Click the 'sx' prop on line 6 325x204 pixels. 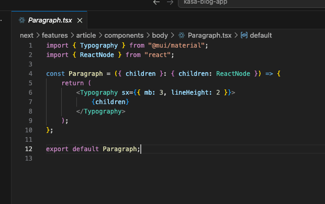[x=126, y=93]
